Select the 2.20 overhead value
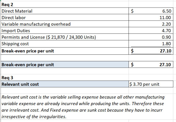This screenshot has height=122, width=176. click(x=151, y=24)
